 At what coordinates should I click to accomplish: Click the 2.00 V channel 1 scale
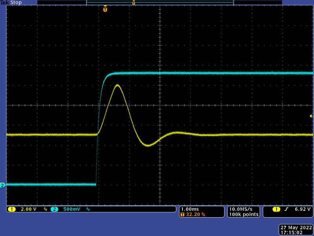click(x=28, y=209)
